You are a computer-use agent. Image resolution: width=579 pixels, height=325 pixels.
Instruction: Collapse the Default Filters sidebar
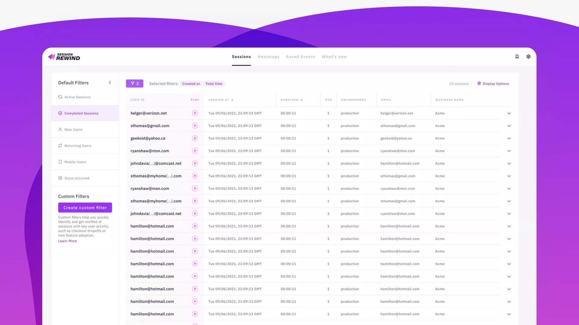pos(110,83)
